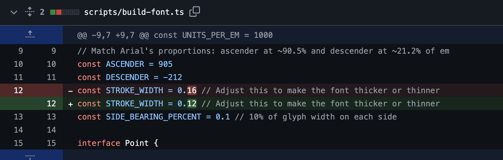Click the ASCENDER = 905 code line
The height and width of the screenshot is (160, 503).
125,64
